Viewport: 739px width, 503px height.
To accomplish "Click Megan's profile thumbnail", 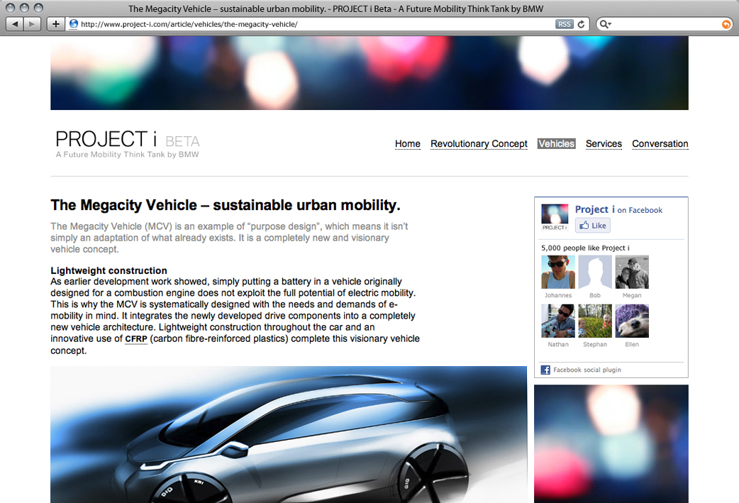I will point(631,272).
